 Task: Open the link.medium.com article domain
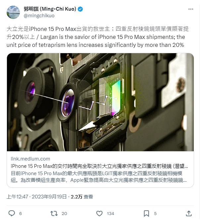pyautogui.click(x=30, y=159)
